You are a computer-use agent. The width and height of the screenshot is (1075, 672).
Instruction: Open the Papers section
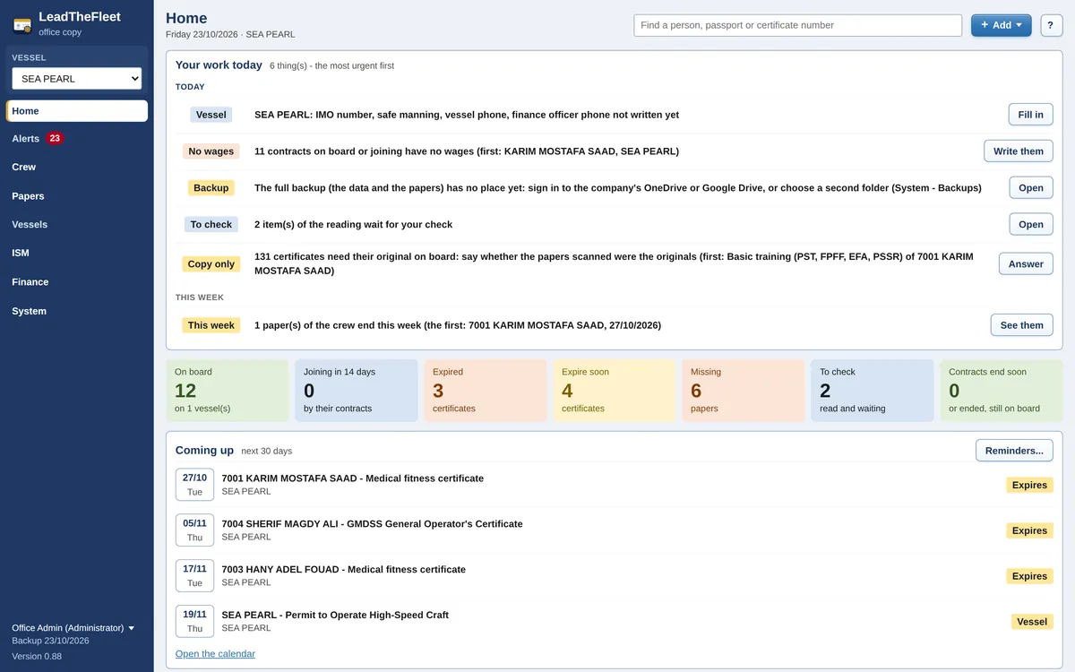77,196
